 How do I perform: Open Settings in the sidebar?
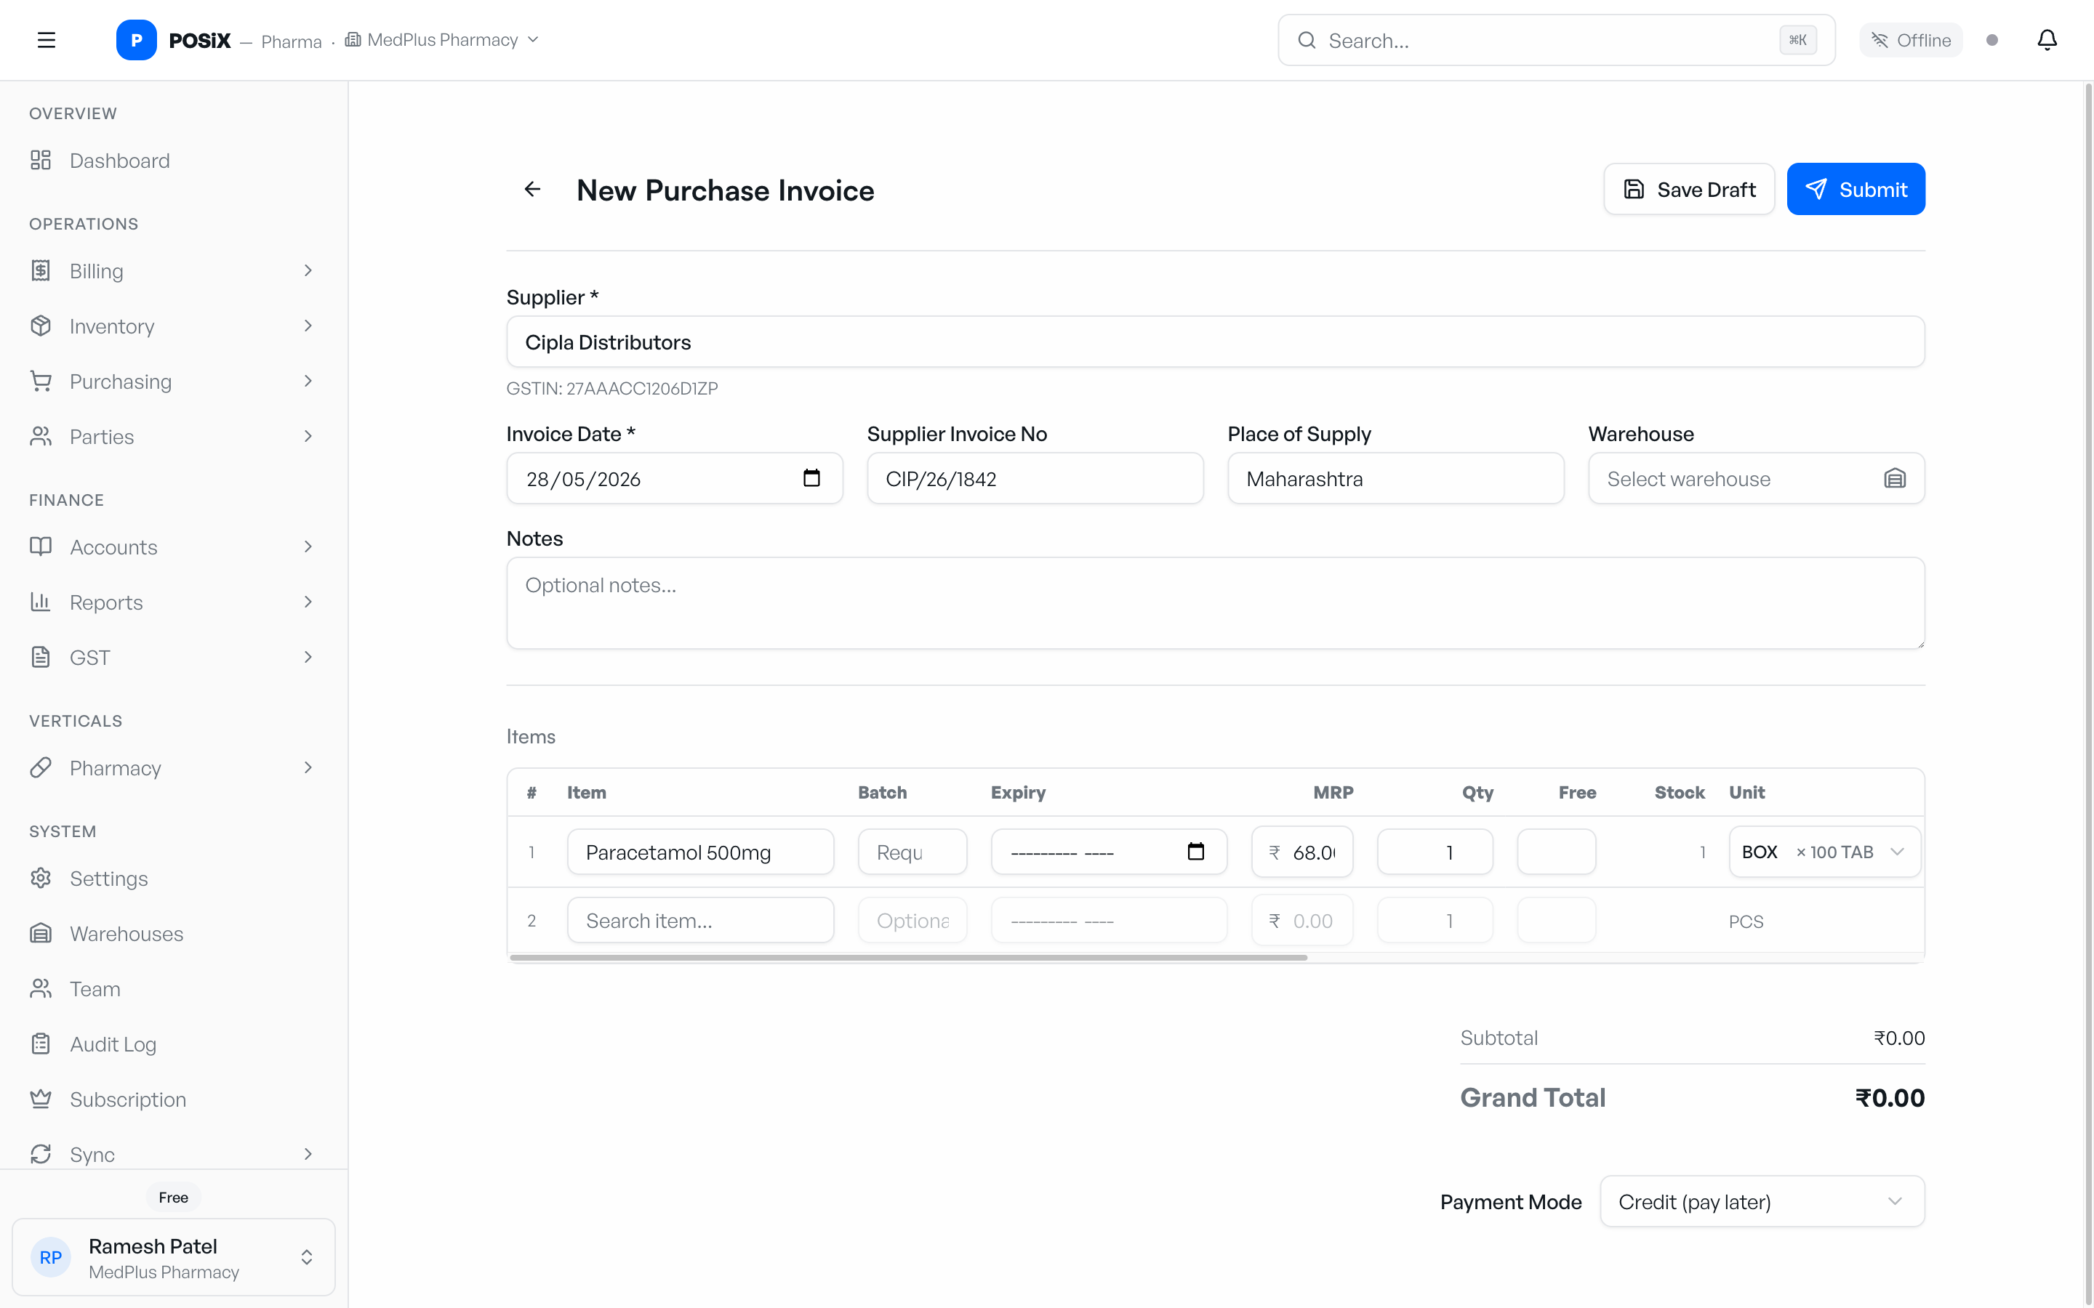tap(173, 878)
